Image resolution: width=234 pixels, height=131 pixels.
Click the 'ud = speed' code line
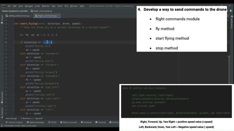[x=33, y=50]
